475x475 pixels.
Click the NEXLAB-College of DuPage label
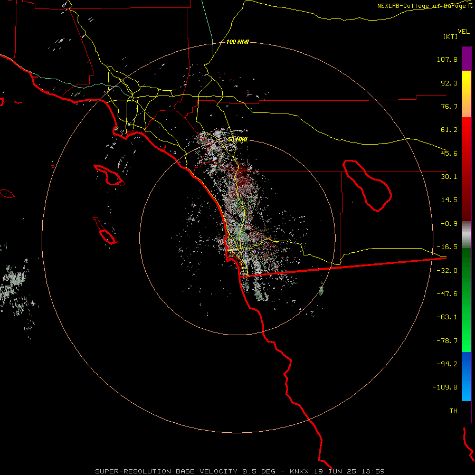point(421,6)
